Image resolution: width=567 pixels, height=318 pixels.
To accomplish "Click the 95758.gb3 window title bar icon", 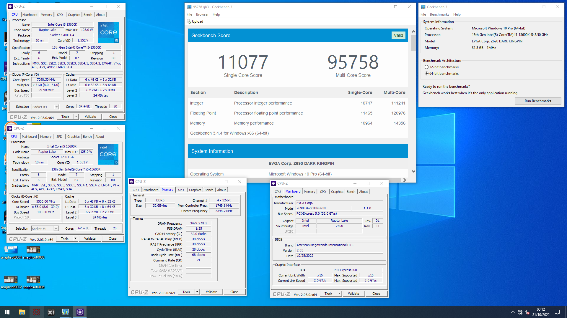I will click(x=189, y=7).
